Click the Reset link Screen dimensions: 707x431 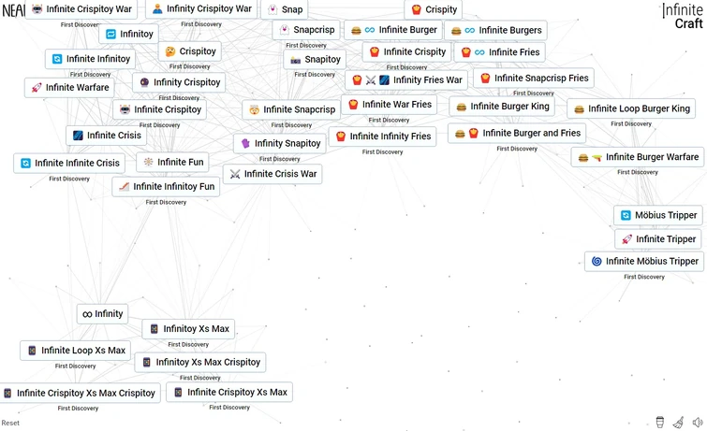[x=10, y=423]
